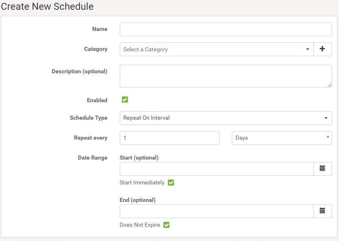Image resolution: width=339 pixels, height=241 pixels.
Task: Click the Start Immediately label text
Action: (142, 183)
